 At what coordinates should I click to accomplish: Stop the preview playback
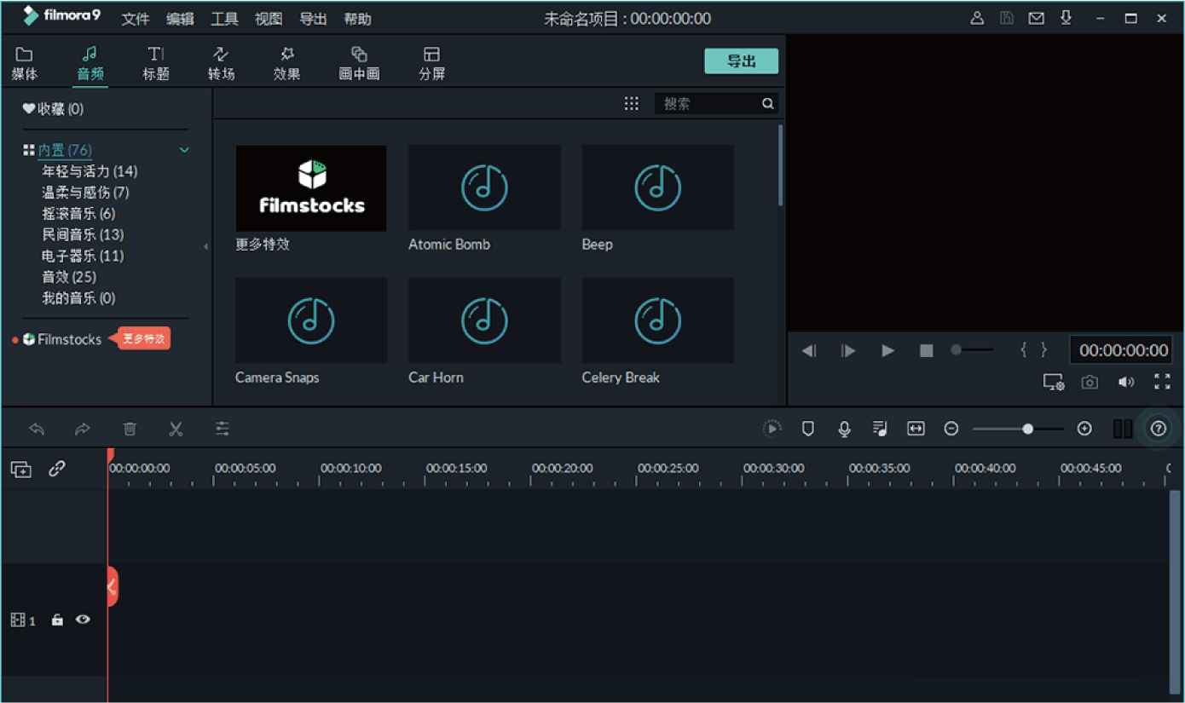[x=926, y=350]
